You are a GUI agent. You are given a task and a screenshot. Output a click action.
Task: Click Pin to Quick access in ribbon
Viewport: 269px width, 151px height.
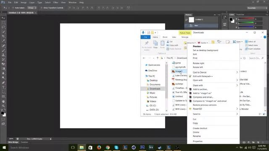(147, 46)
